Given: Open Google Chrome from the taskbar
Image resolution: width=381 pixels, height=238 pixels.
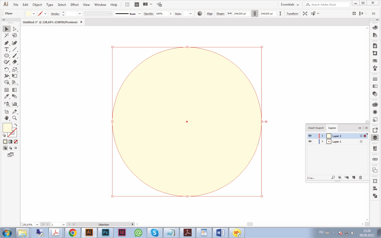Looking at the screenshot, I should click(x=73, y=233).
